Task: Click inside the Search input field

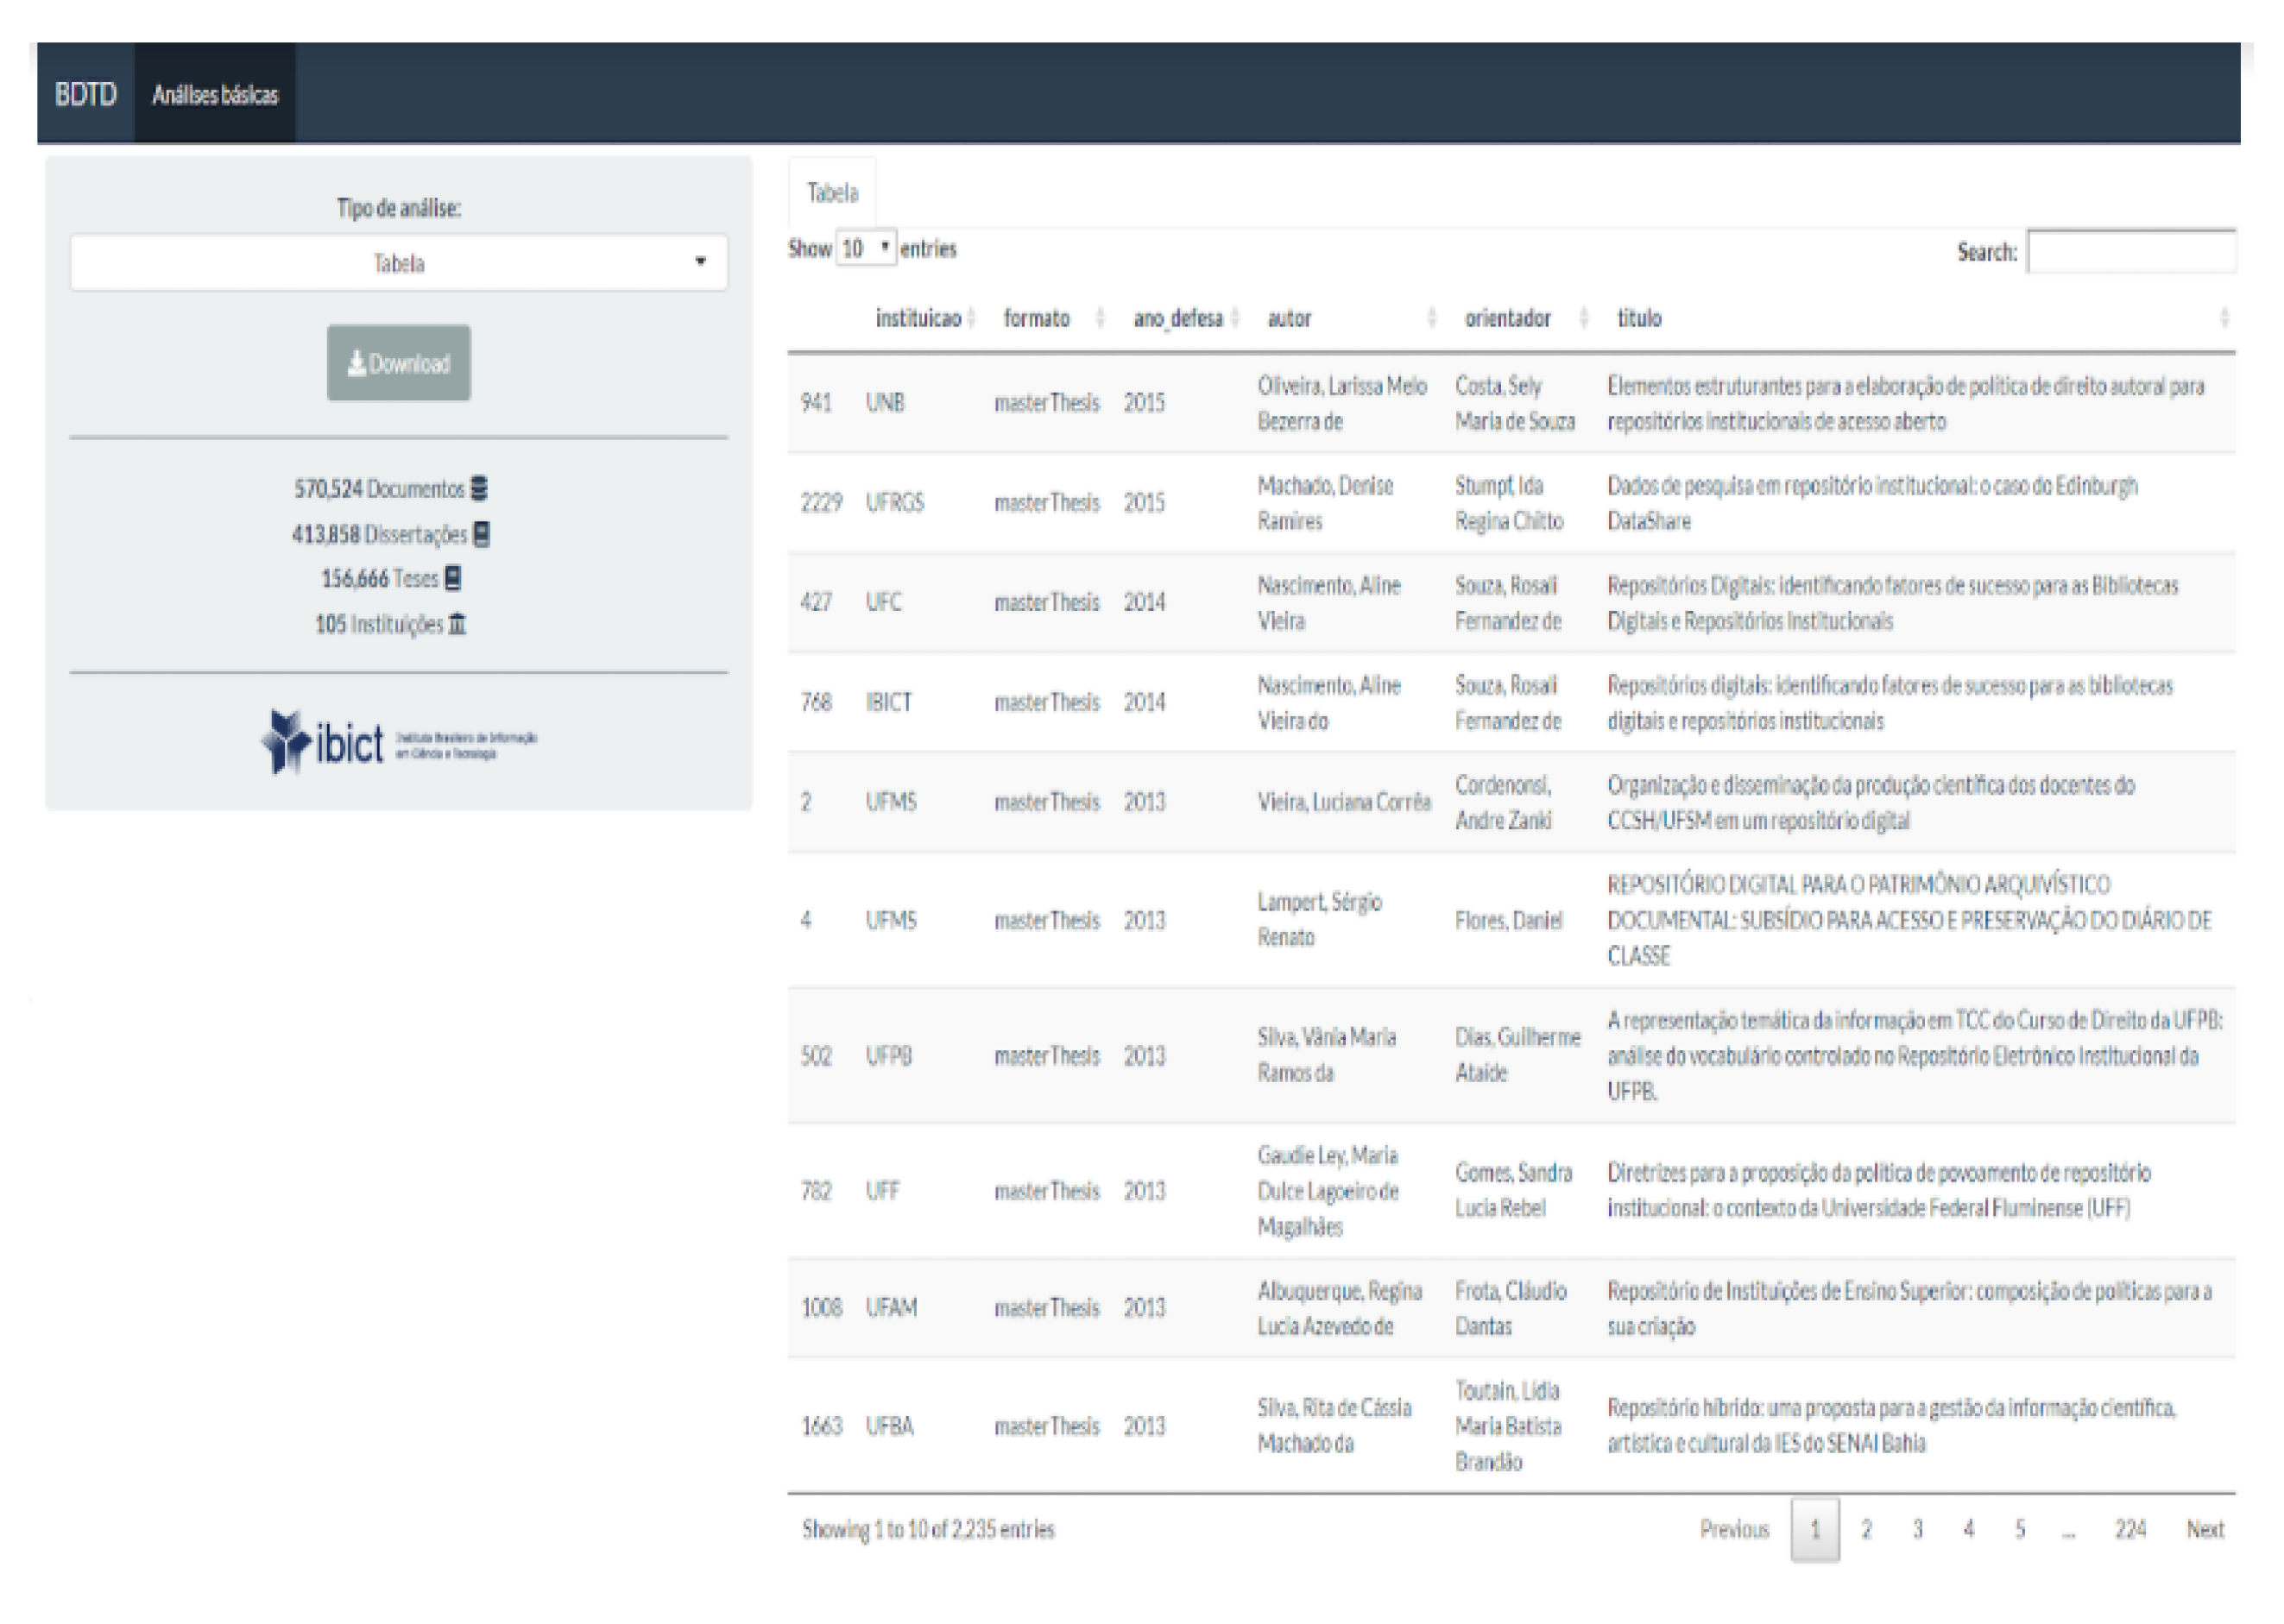Action: (2130, 252)
